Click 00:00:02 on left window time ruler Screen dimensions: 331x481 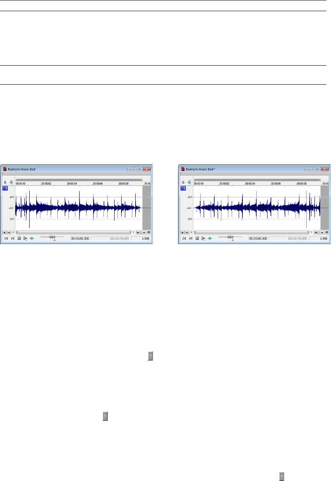tap(47, 184)
